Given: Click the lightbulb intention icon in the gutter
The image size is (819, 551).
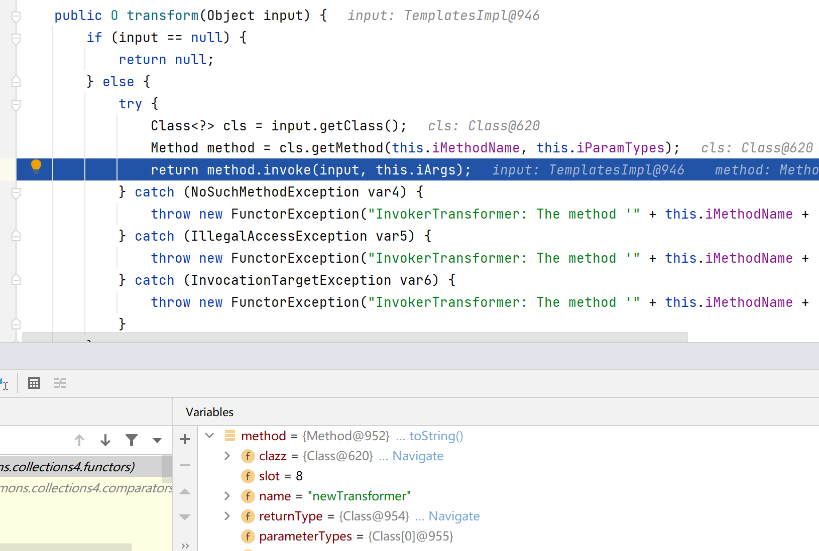Looking at the screenshot, I should pos(36,166).
